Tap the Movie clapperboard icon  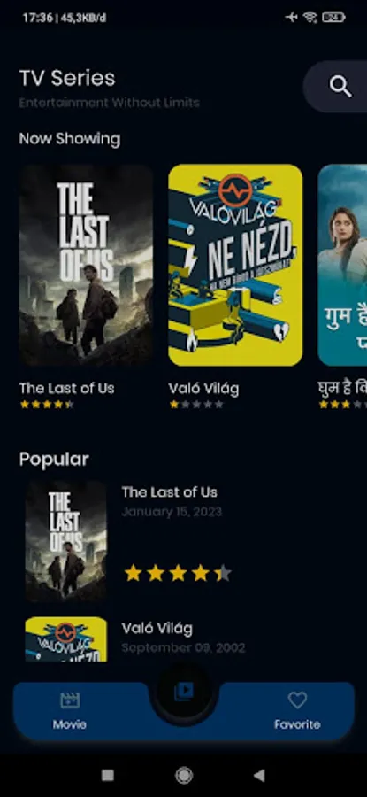click(70, 700)
